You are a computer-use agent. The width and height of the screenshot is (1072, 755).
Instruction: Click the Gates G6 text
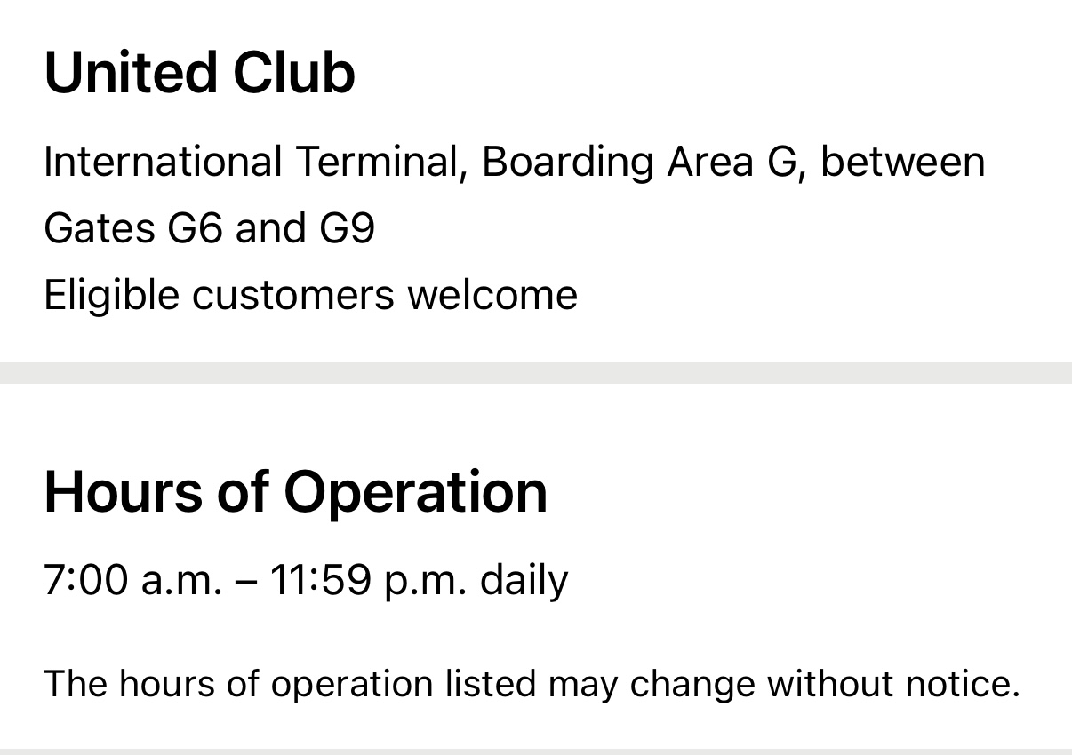(133, 228)
